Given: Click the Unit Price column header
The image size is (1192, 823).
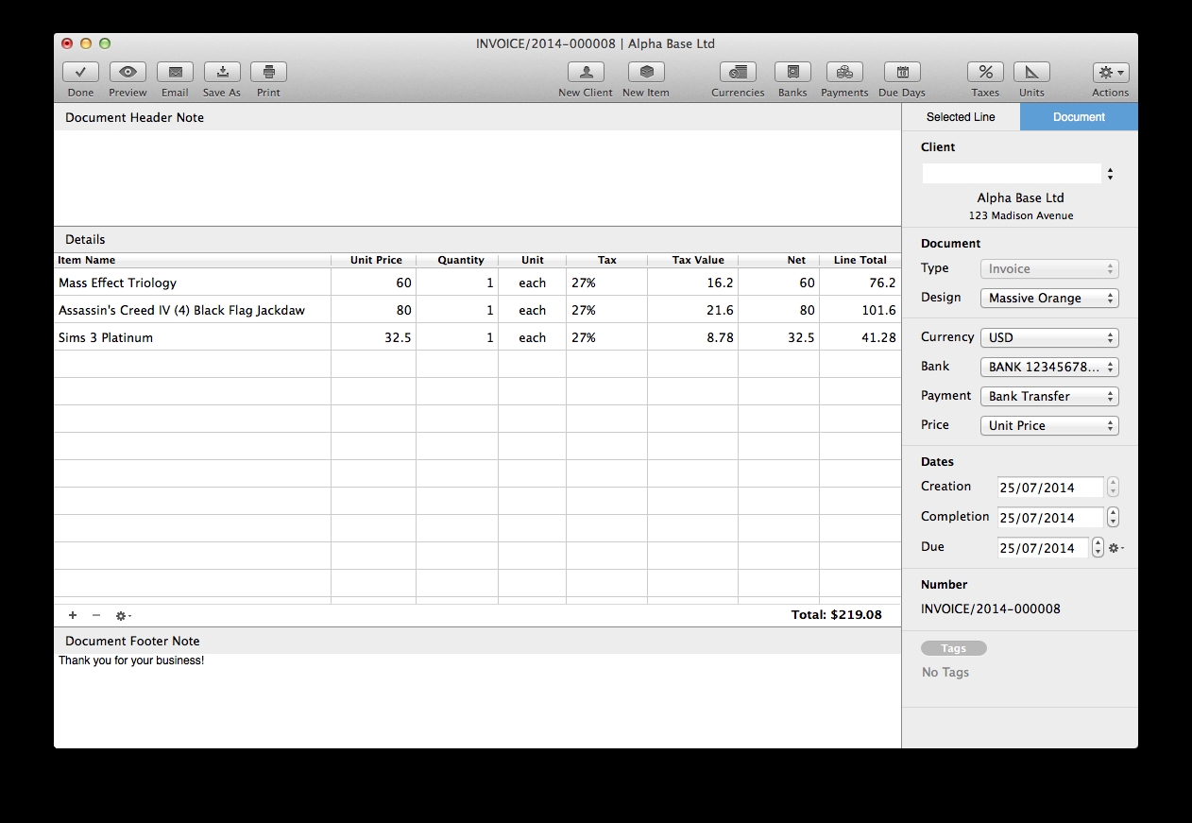Looking at the screenshot, I should (374, 260).
